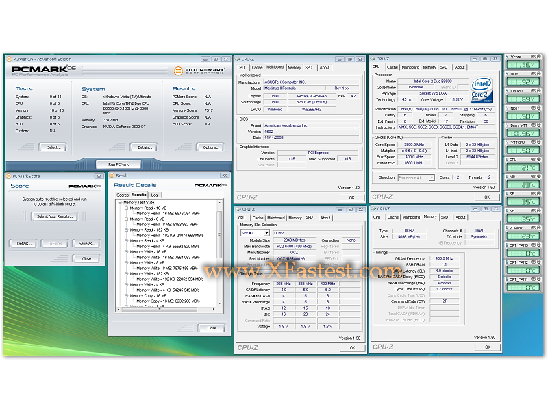This screenshot has width=548, height=411.
Task: Click the round icon on the OPT_FAN1 monitor
Action: coord(539,279)
